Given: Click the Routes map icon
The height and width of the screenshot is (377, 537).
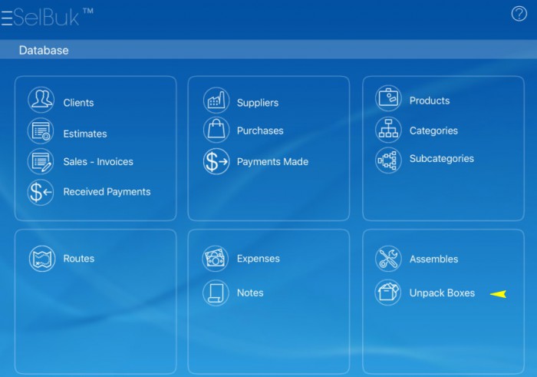Looking at the screenshot, I should (42, 259).
